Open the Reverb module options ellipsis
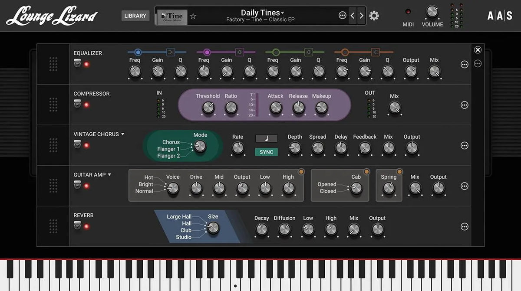521x291 pixels. click(x=464, y=226)
